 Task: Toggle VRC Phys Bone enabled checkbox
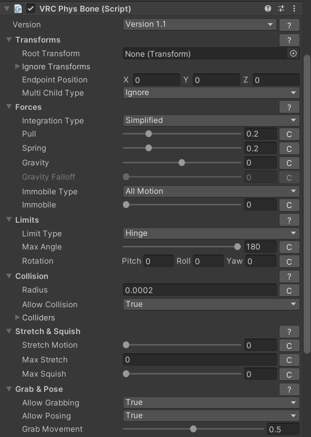pyautogui.click(x=30, y=8)
